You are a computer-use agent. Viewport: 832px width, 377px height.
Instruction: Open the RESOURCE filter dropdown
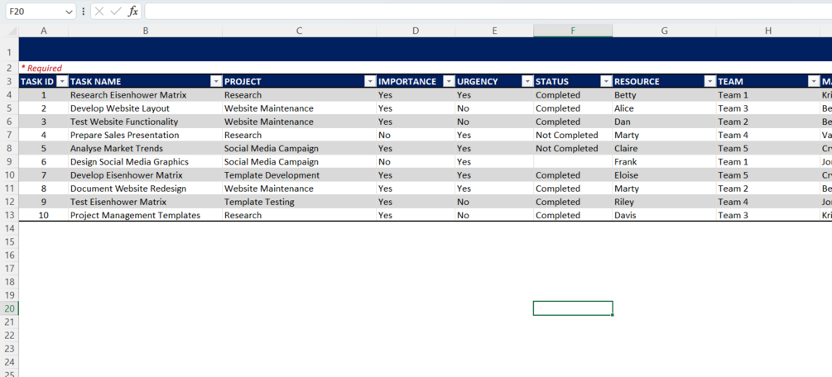[x=709, y=82]
